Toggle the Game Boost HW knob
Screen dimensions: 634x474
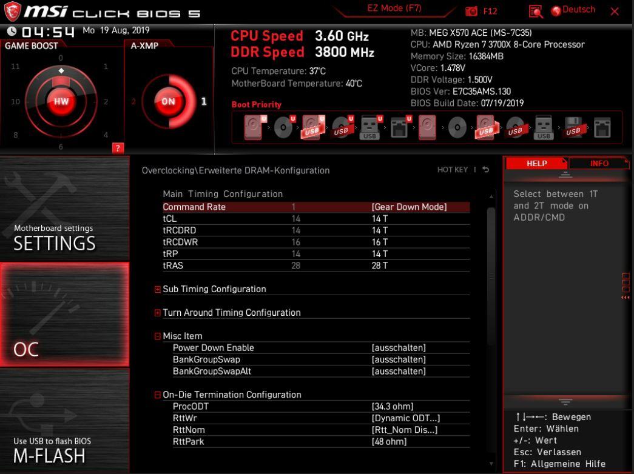tap(61, 101)
